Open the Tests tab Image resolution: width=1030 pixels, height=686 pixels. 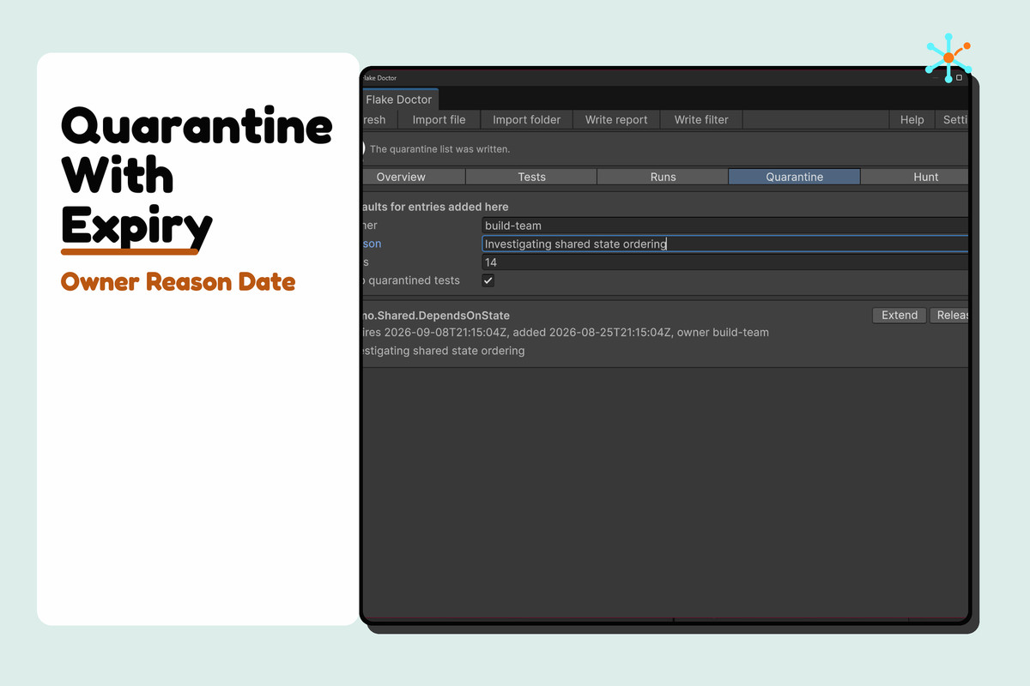tap(532, 177)
